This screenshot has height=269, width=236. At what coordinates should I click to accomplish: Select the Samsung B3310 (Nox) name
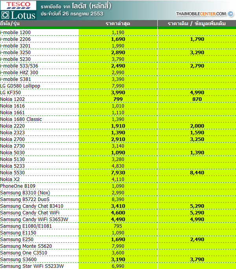pyautogui.click(x=25, y=193)
